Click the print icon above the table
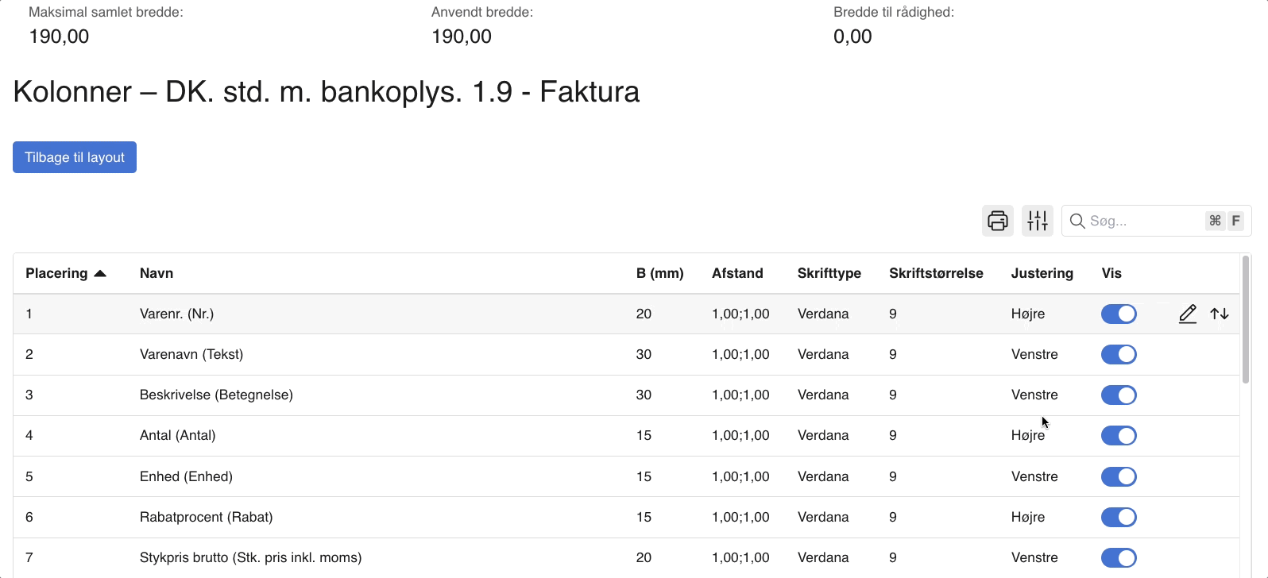Viewport: 1268px width, 578px height. (998, 221)
